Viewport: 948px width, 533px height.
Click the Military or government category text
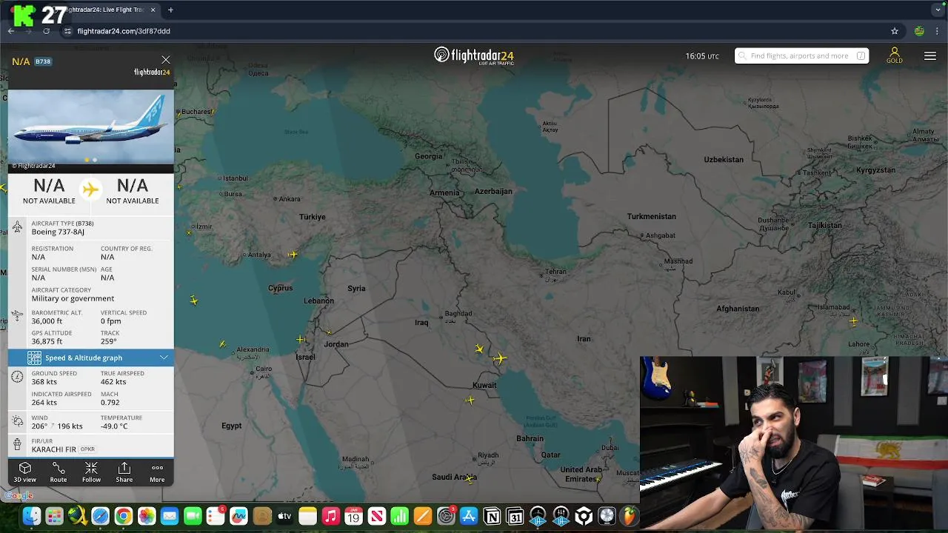coord(73,298)
